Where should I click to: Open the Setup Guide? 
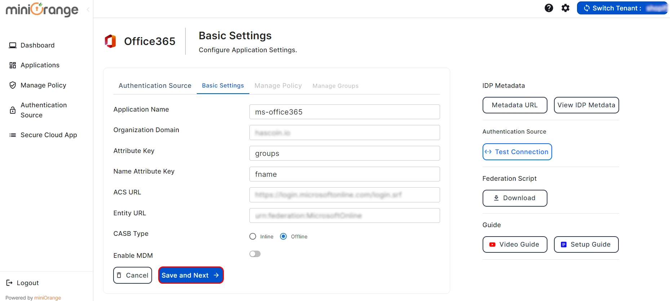click(x=586, y=244)
